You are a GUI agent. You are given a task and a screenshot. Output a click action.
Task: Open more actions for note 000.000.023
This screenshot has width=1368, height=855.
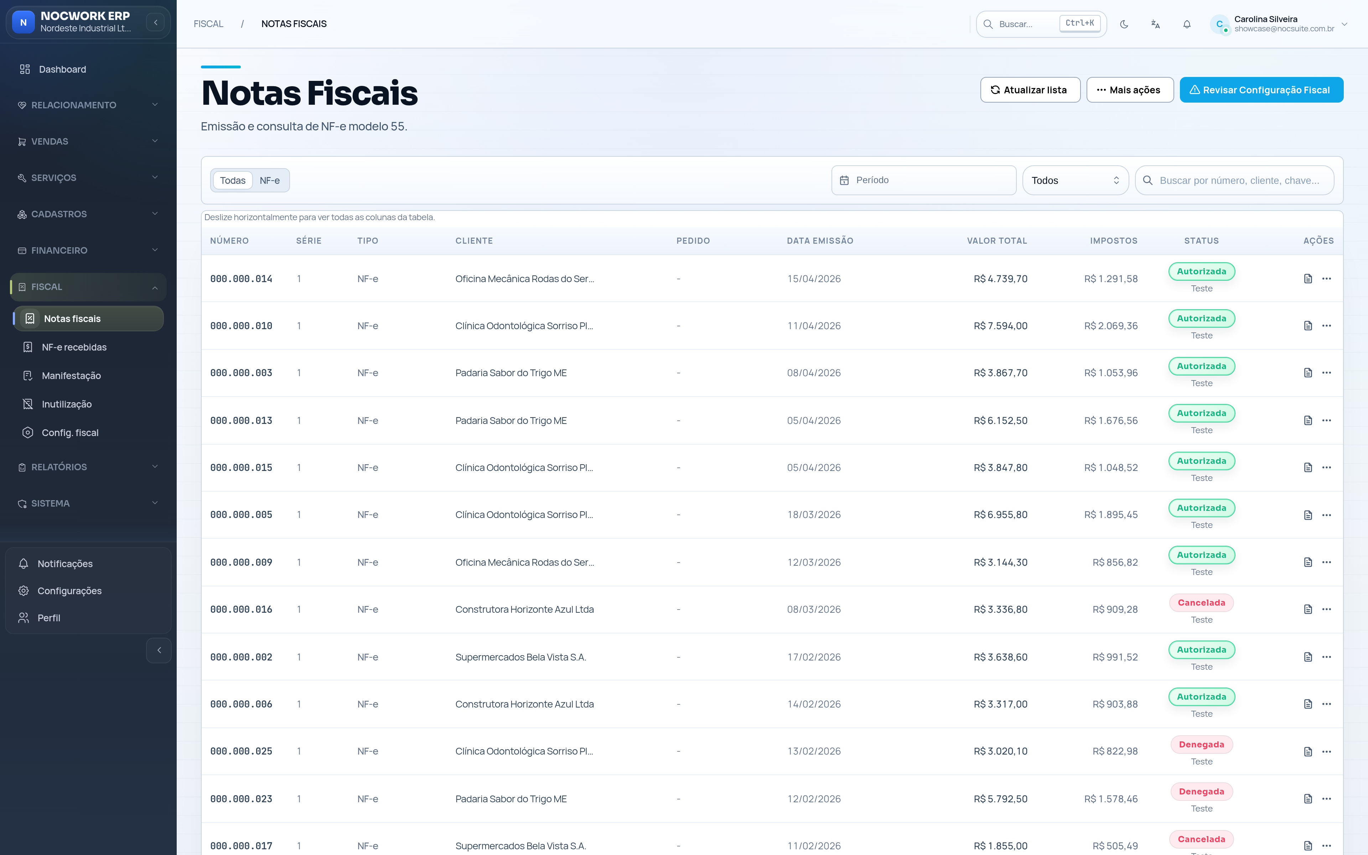pos(1326,799)
